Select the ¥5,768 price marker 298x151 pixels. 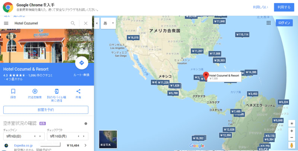173,93
